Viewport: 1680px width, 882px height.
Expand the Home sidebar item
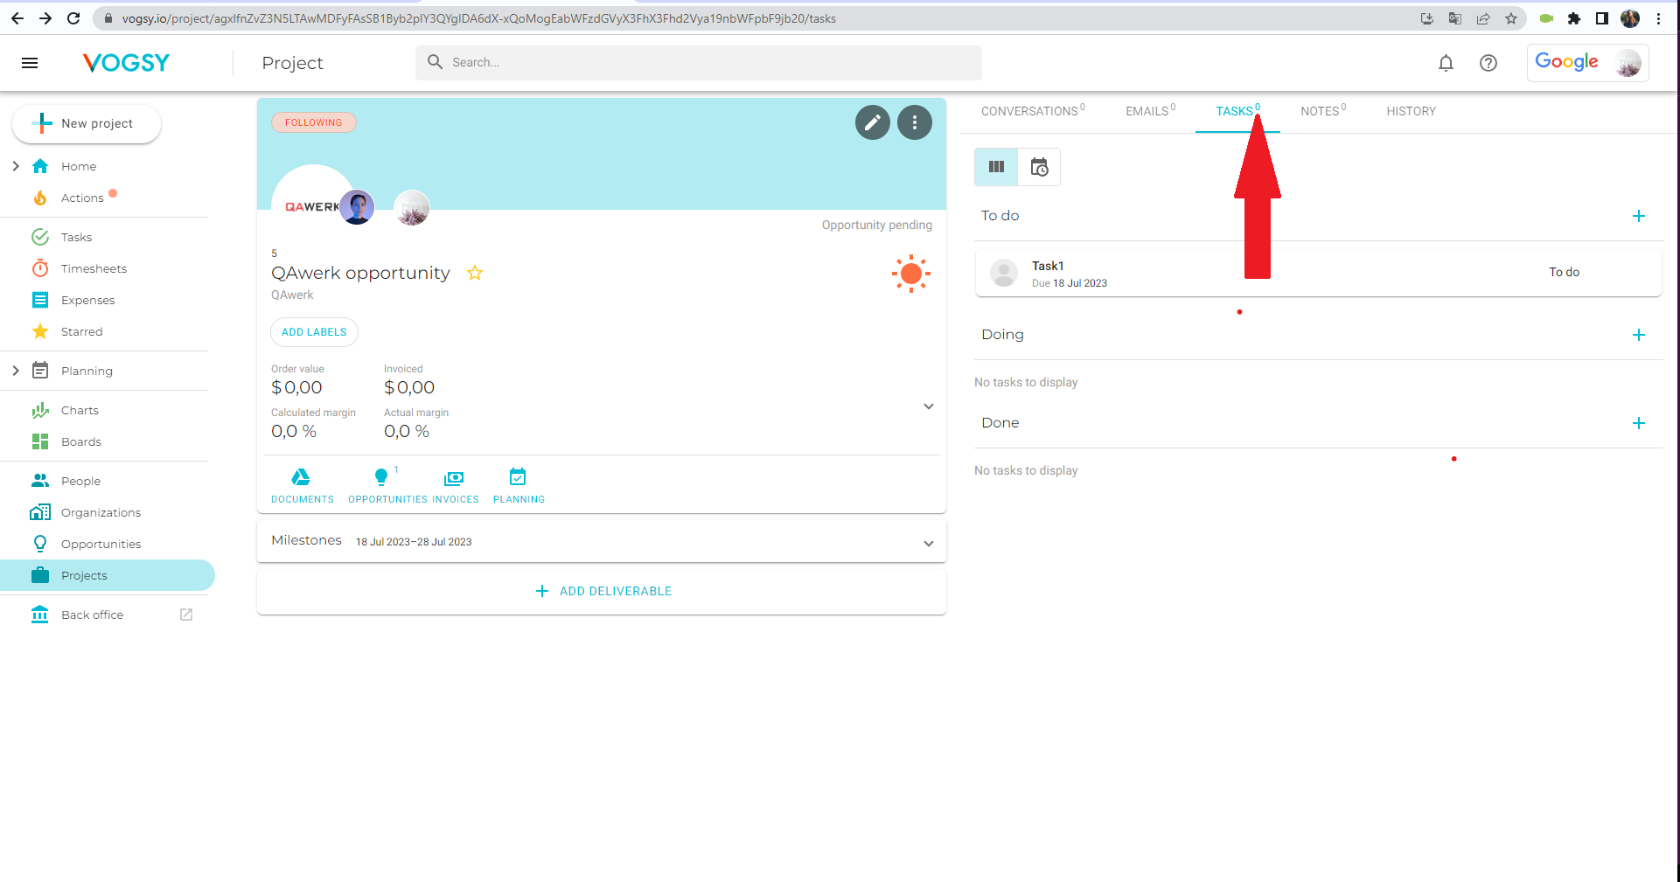(16, 166)
